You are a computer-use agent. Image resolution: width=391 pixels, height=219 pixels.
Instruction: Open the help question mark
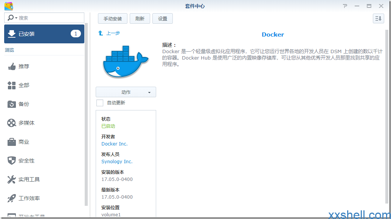(x=345, y=6)
